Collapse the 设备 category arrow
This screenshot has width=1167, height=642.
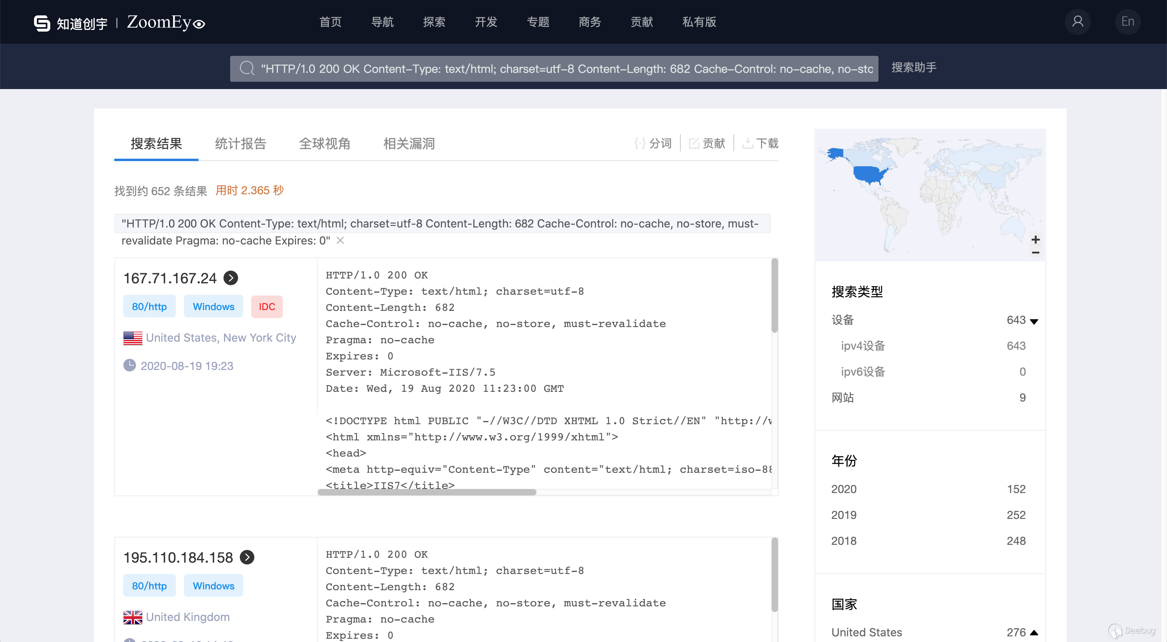1034,321
